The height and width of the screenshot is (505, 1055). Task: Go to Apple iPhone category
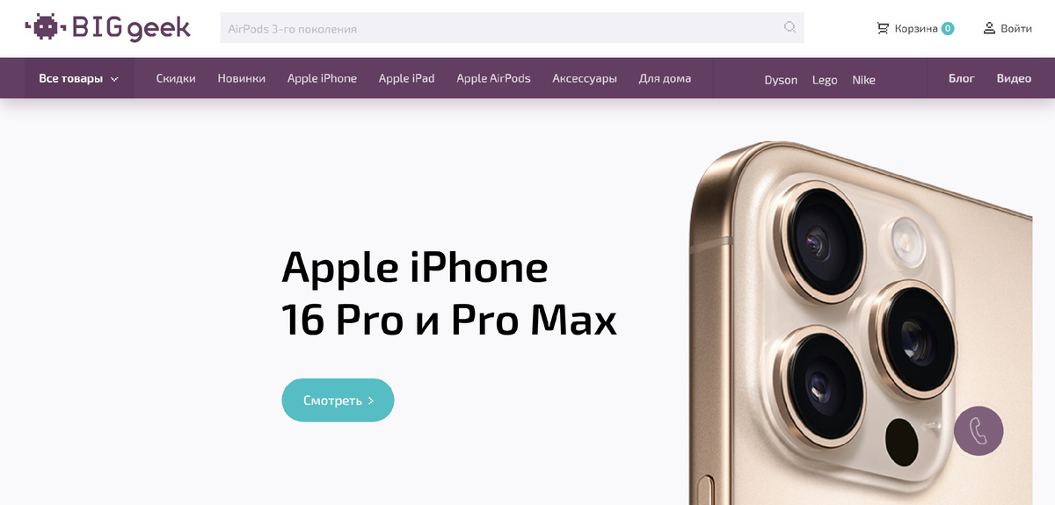[x=322, y=78]
